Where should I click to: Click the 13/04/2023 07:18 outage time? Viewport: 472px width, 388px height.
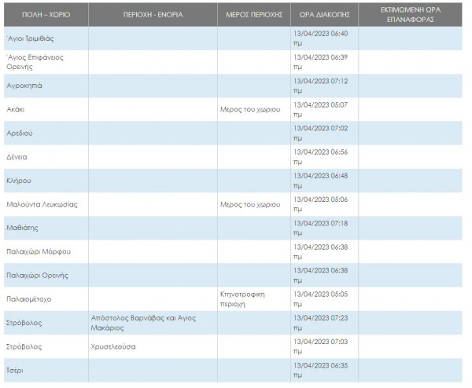321,228
